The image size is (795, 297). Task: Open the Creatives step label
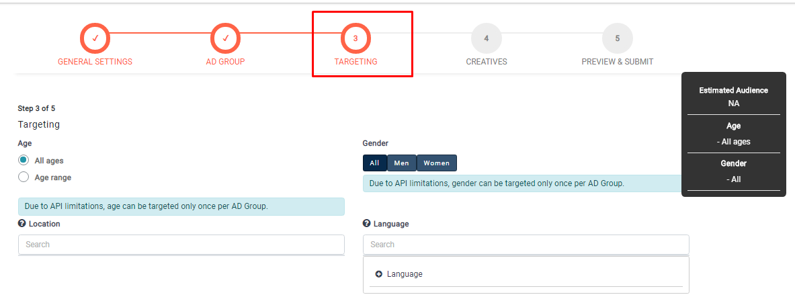point(487,62)
